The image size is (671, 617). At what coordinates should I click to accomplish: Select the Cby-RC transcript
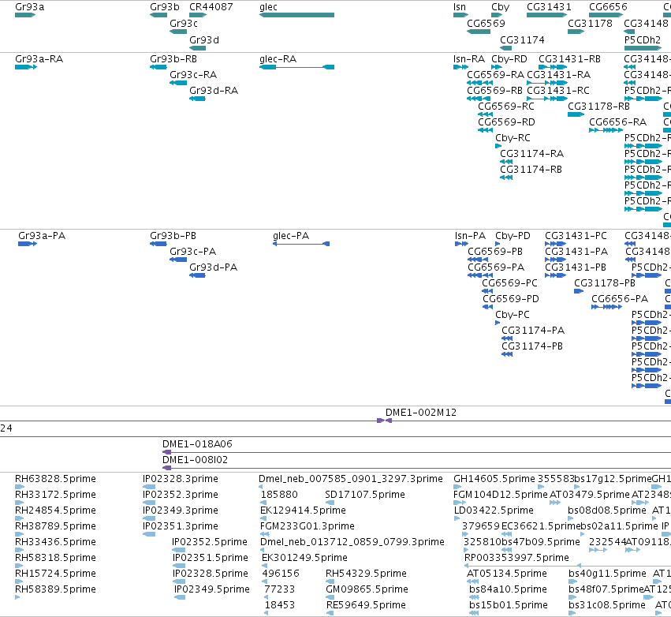498,146
